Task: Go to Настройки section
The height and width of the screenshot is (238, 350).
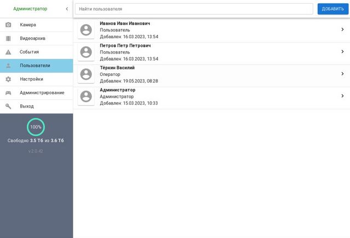Action: tap(31, 79)
